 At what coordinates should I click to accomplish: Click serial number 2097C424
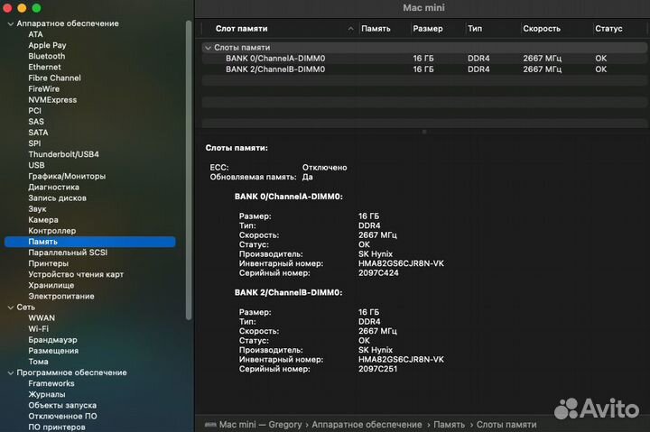click(x=378, y=273)
